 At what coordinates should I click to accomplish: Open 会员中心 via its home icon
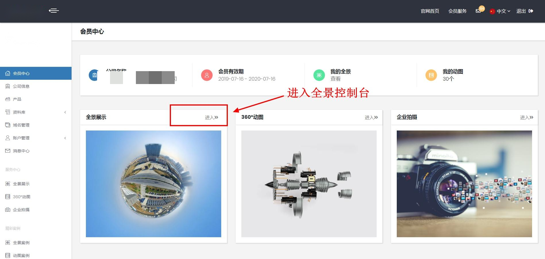8,73
